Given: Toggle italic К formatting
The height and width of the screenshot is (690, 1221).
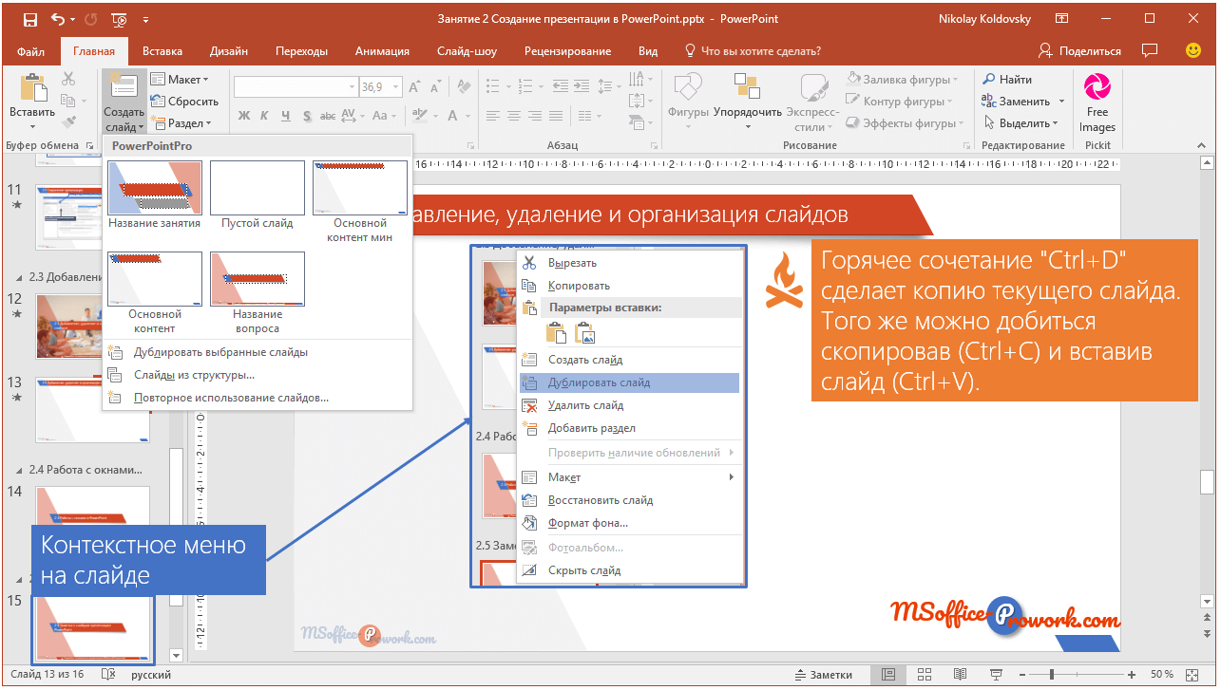Looking at the screenshot, I should [265, 116].
